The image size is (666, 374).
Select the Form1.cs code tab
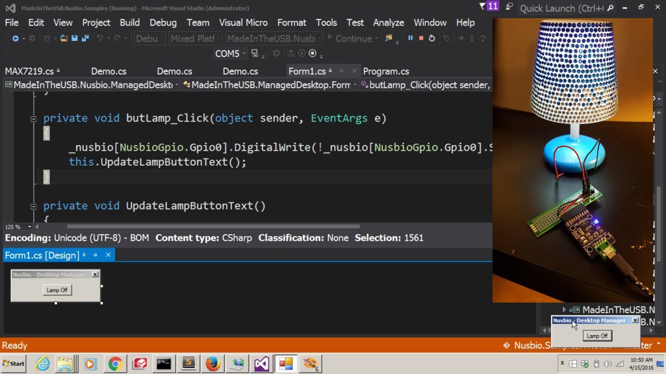tap(307, 71)
